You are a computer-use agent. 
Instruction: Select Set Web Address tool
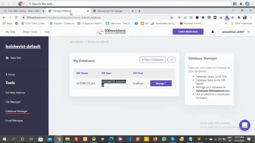(x=15, y=93)
